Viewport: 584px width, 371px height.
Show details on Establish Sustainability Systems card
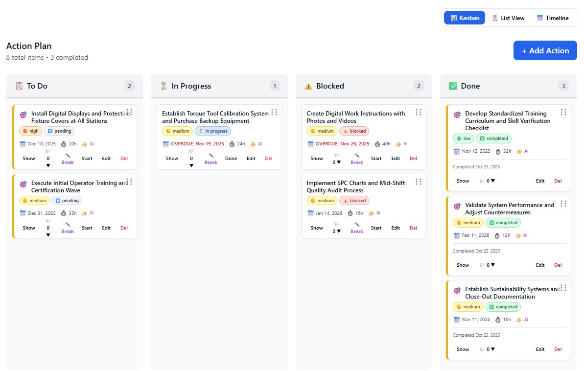462,349
